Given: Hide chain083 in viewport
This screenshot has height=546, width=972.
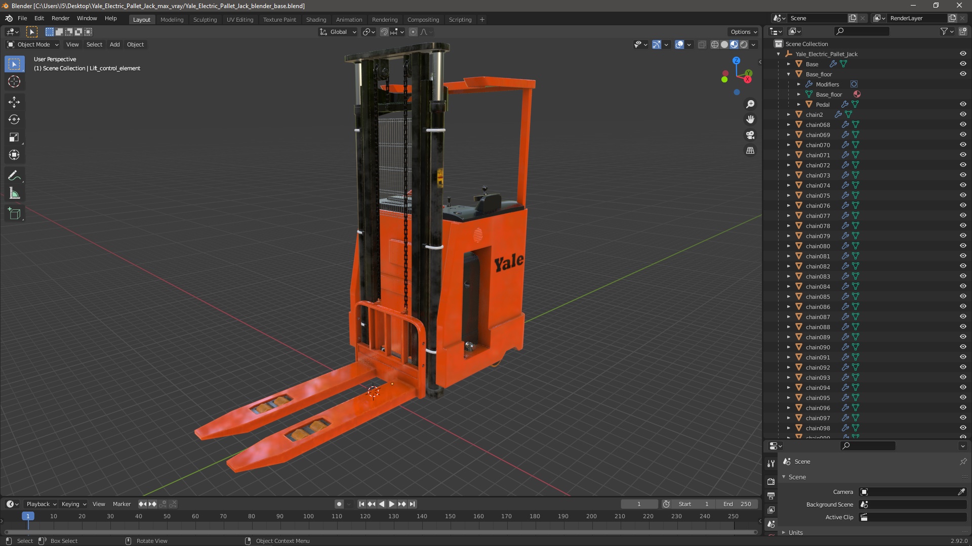Looking at the screenshot, I should point(963,277).
